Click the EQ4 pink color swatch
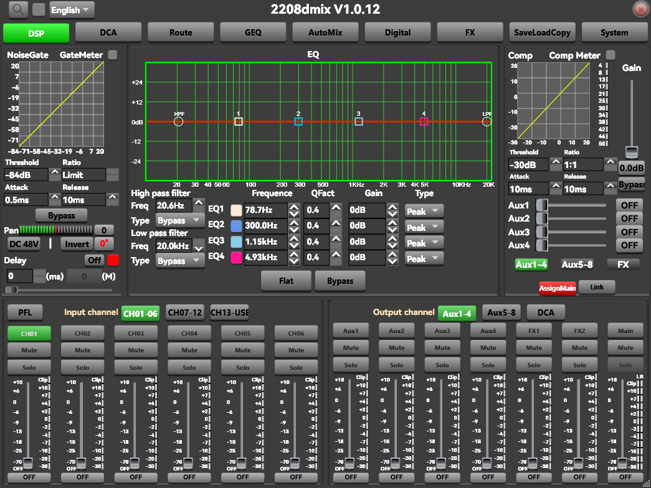 [237, 257]
